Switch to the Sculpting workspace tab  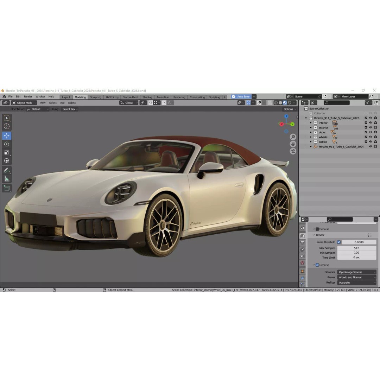96,97
